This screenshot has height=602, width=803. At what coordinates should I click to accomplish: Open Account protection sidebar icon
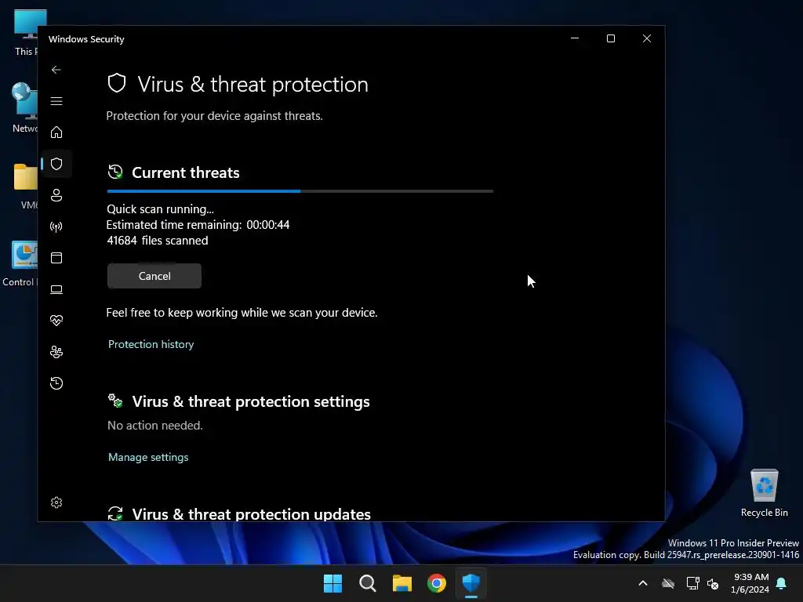point(56,195)
